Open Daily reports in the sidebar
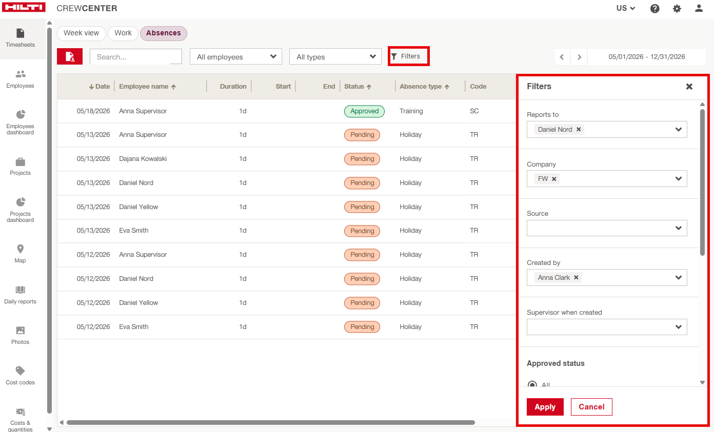This screenshot has width=714, height=432. point(21,295)
